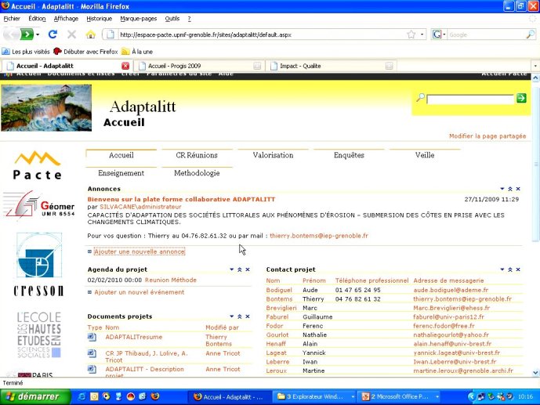Viewport: 540px width, 405px height.
Task: Open Microsoft Office taskbar group
Action: [400, 396]
